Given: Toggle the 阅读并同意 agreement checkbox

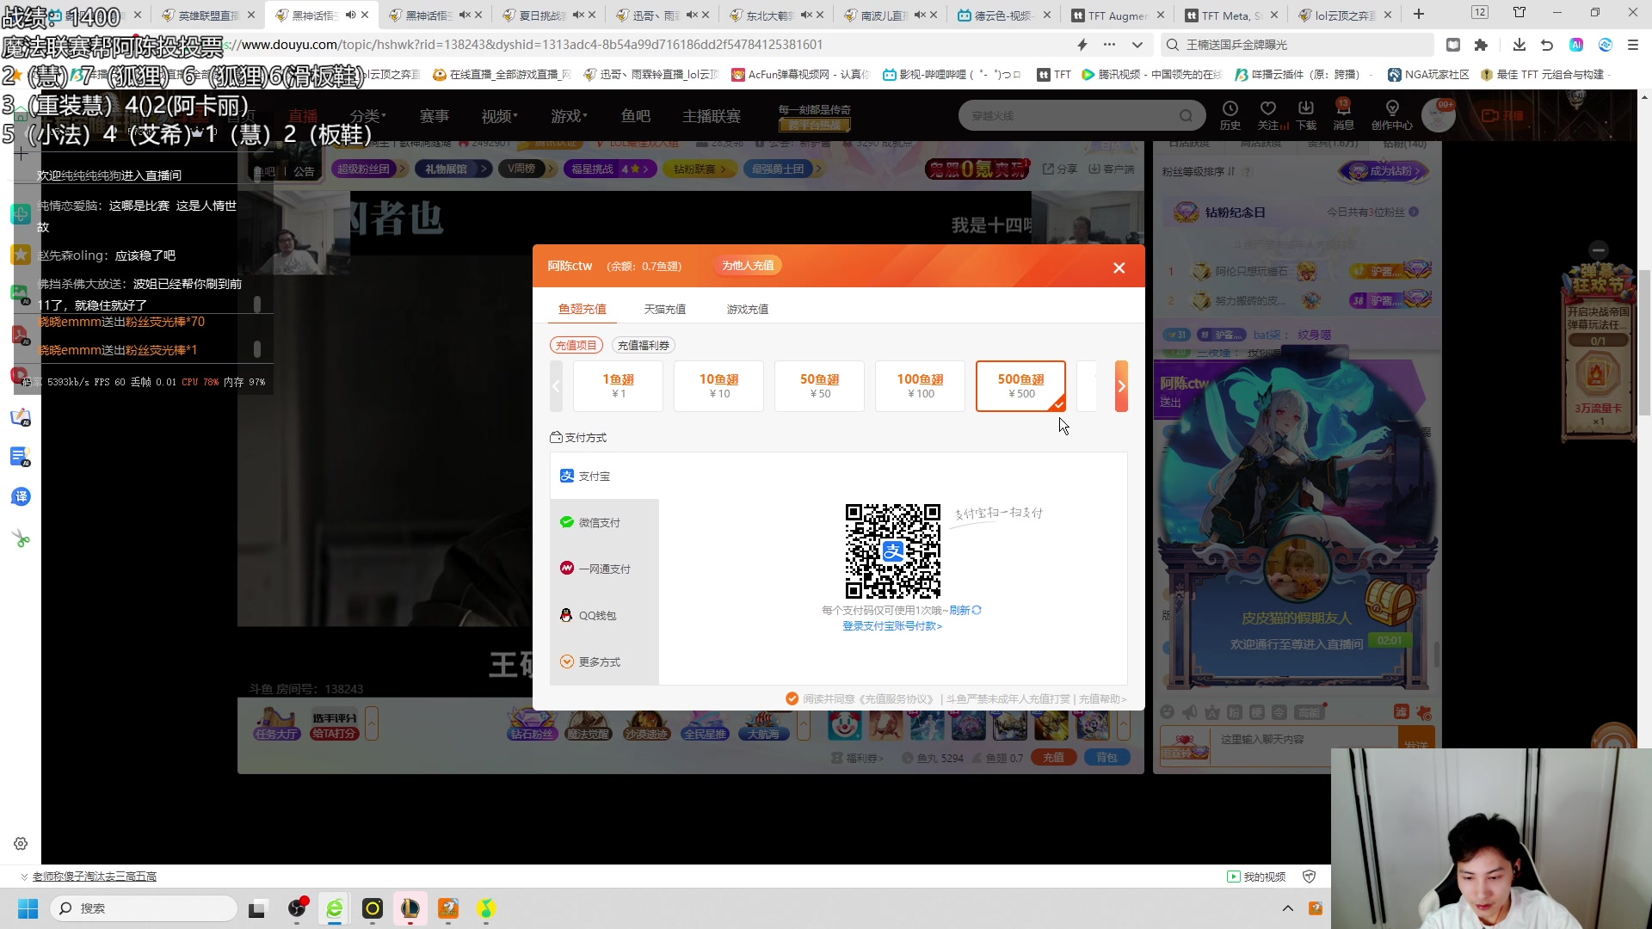Looking at the screenshot, I should coord(792,698).
